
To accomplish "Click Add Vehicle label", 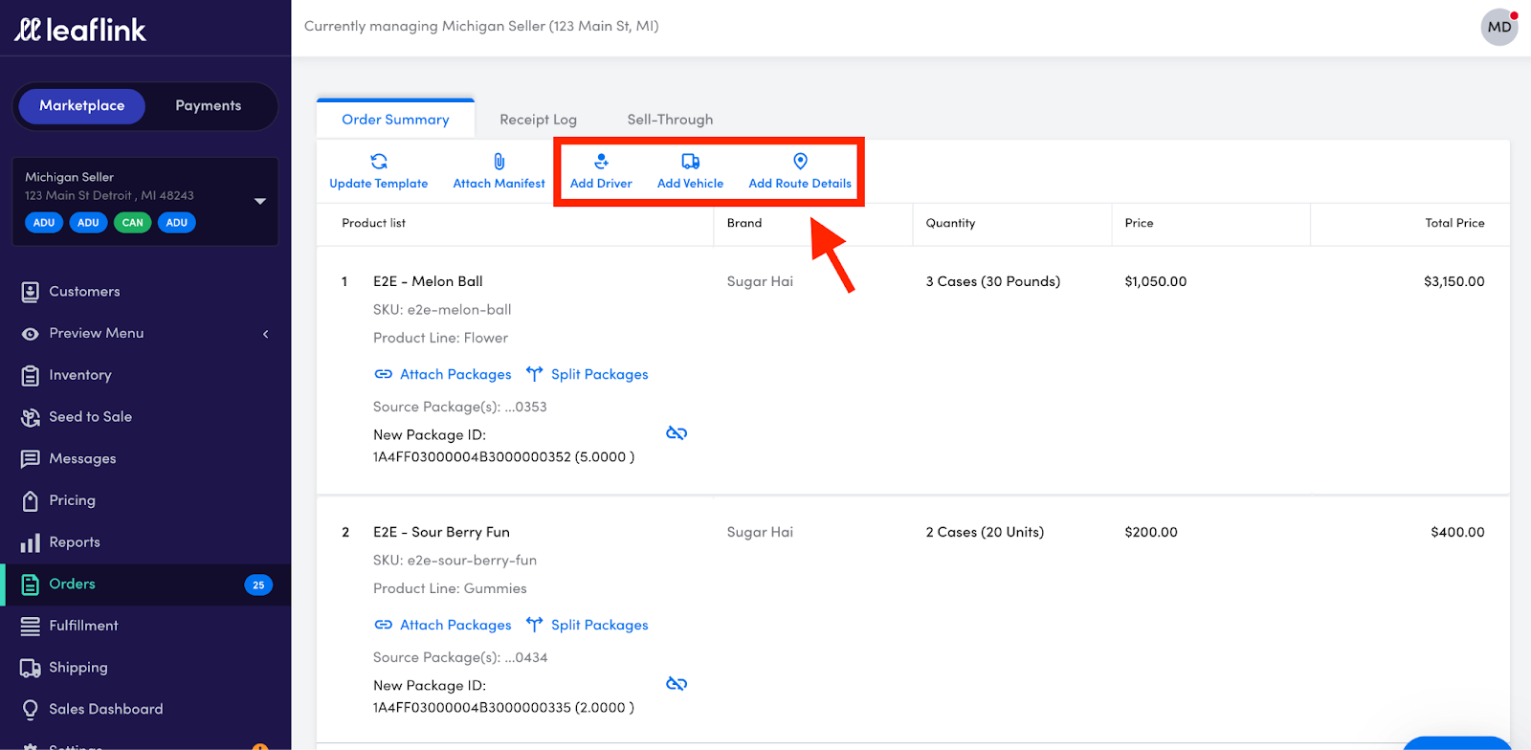I will coord(690,184).
